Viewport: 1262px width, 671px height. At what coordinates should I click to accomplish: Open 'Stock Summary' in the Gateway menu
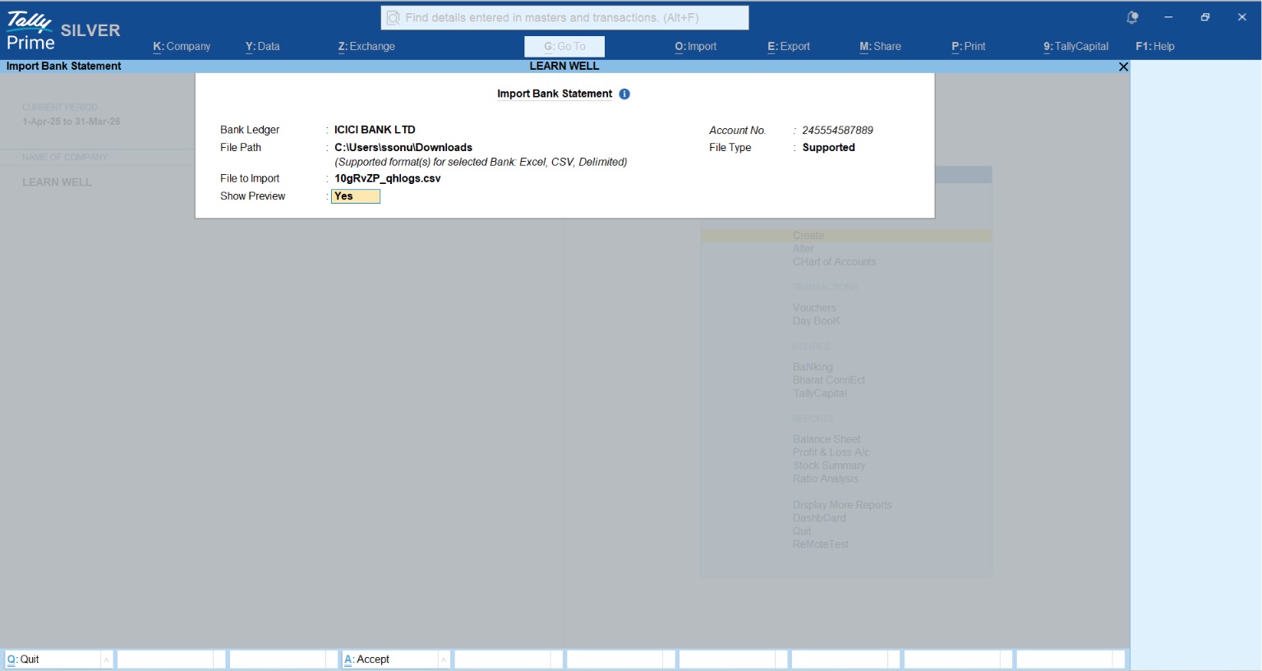[x=829, y=466]
